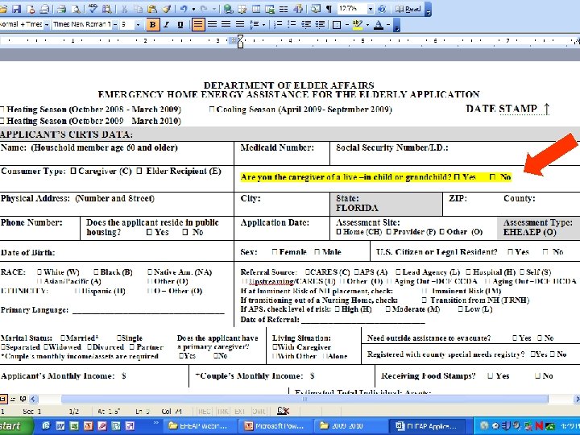Toggle Bold formatting
The width and height of the screenshot is (580, 435).
click(152, 25)
